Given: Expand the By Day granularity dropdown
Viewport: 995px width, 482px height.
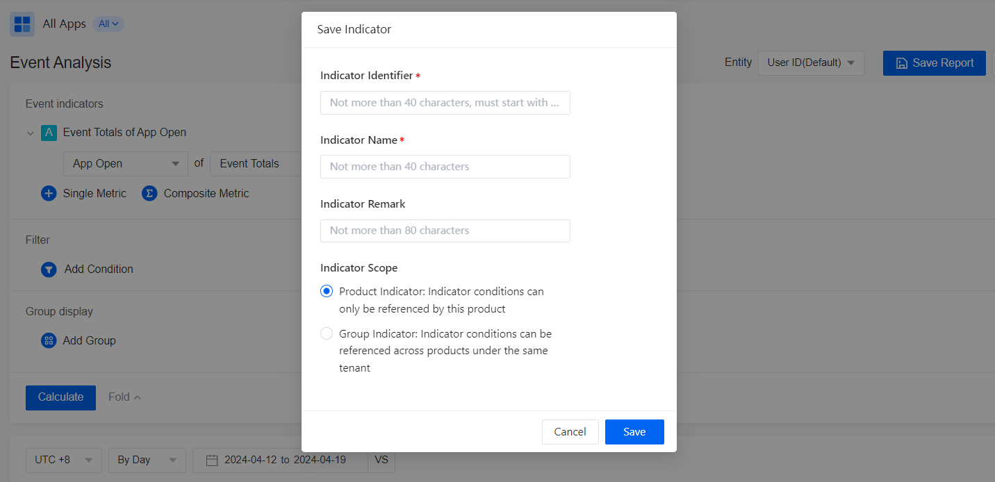Looking at the screenshot, I should click(147, 460).
